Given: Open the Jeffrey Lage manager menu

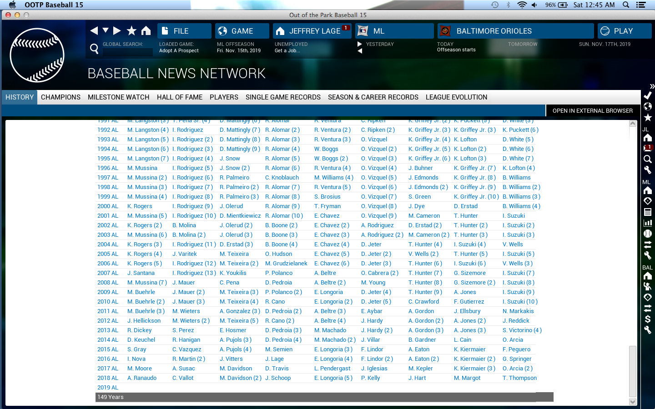Looking at the screenshot, I should (312, 31).
